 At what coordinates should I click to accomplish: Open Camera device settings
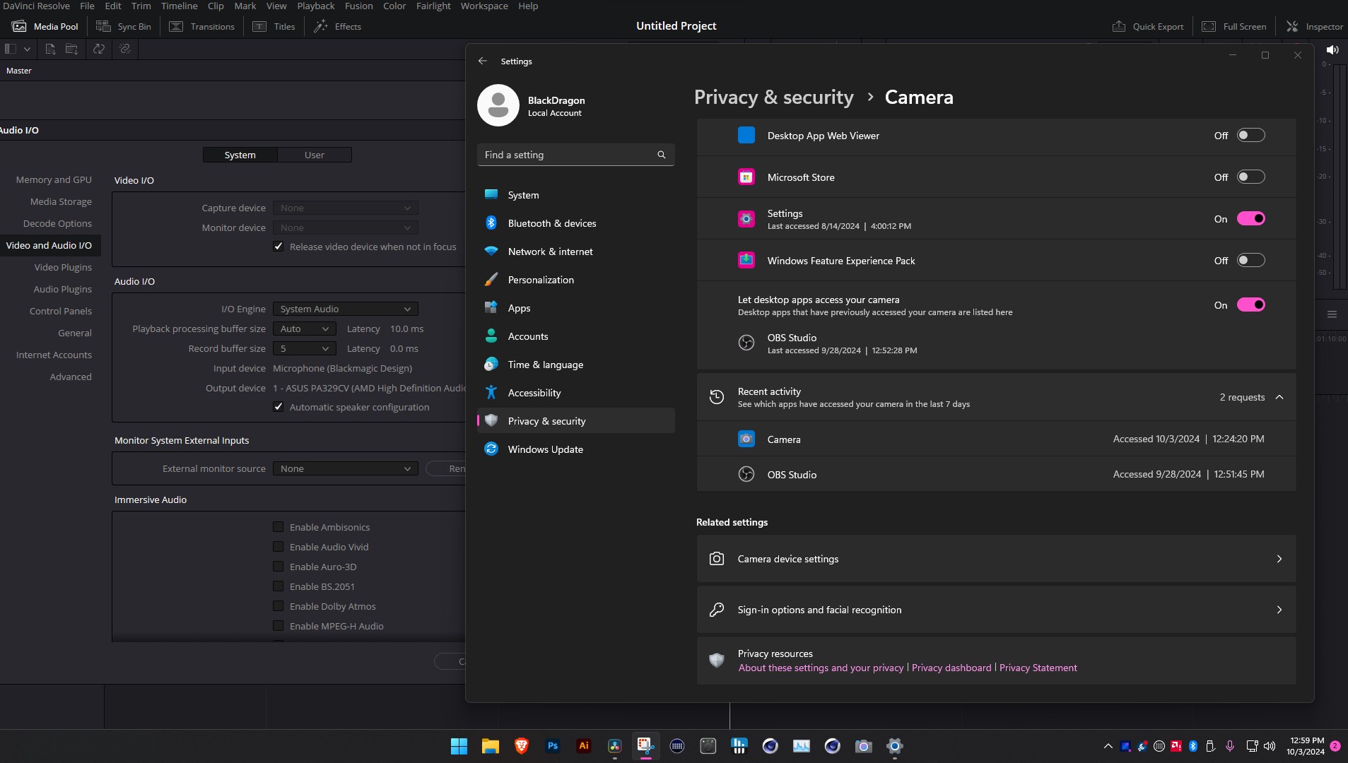click(996, 559)
